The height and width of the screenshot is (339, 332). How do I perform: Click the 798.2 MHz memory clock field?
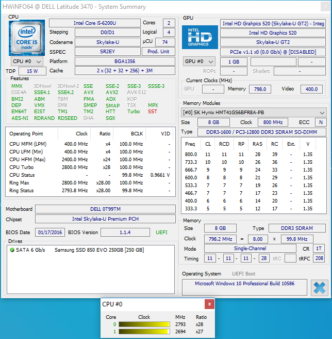click(220, 239)
